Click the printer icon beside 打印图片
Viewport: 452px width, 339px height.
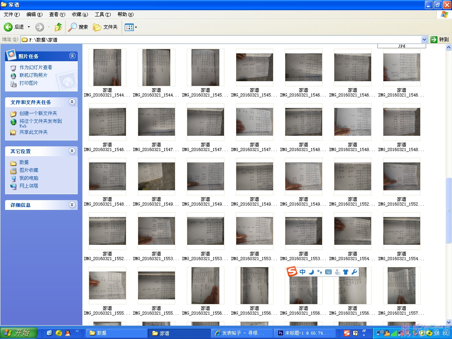(13, 84)
